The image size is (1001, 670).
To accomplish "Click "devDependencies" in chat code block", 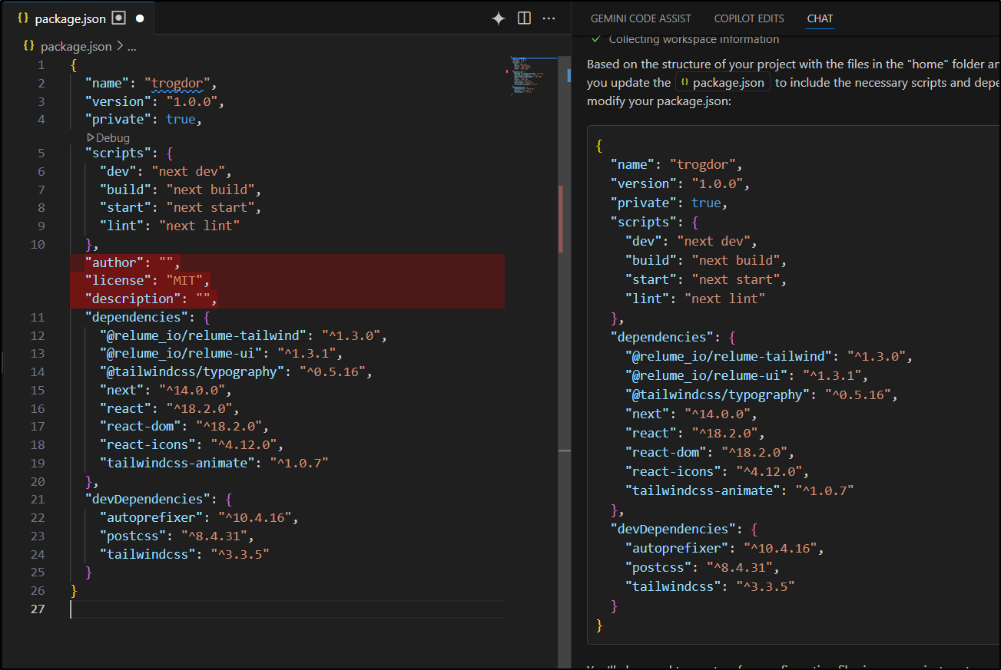I will (673, 529).
